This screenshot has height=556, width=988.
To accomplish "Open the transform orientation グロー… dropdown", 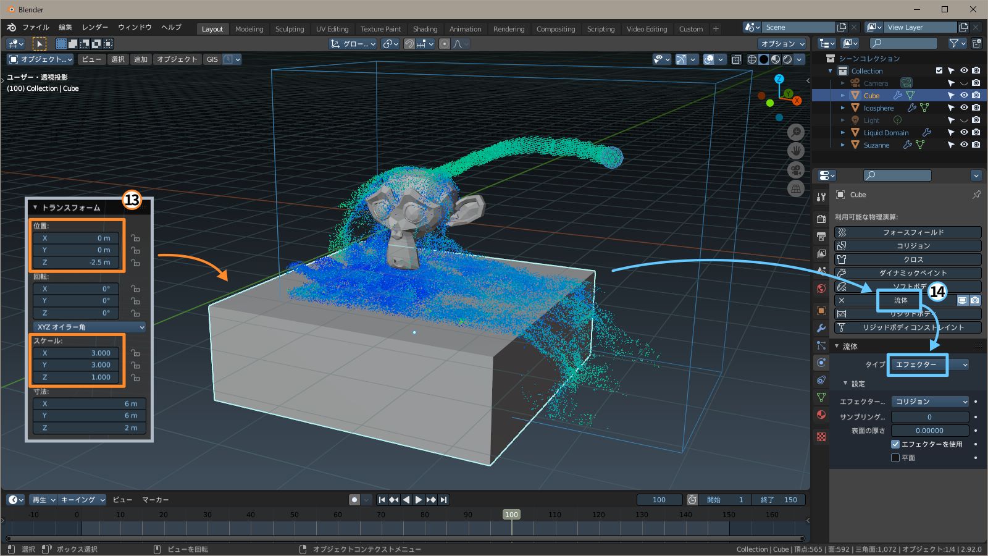I will 353,44.
